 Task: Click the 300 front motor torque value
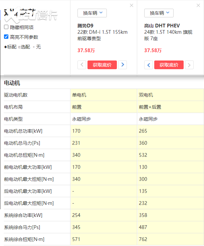pyautogui.click(x=143, y=179)
